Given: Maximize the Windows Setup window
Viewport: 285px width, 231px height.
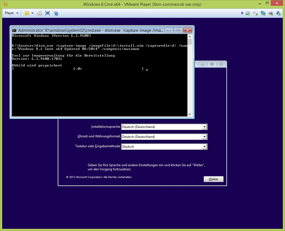Looking at the screenshot, I should [x=212, y=64].
